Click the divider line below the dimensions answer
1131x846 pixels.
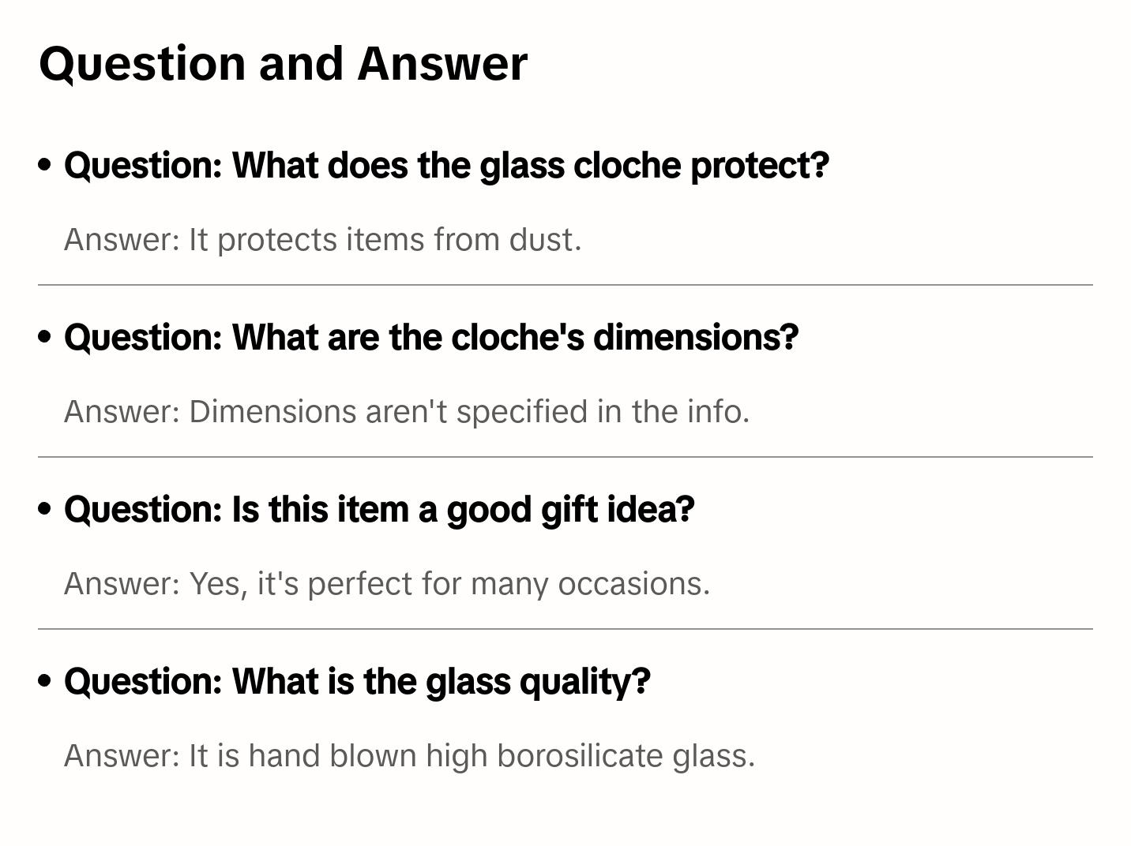point(565,457)
